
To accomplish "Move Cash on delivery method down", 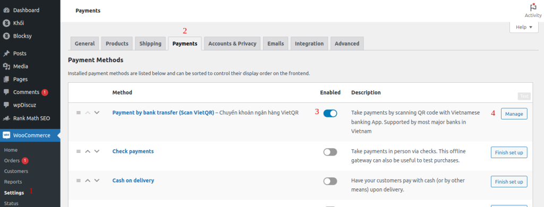I will [x=97, y=180].
